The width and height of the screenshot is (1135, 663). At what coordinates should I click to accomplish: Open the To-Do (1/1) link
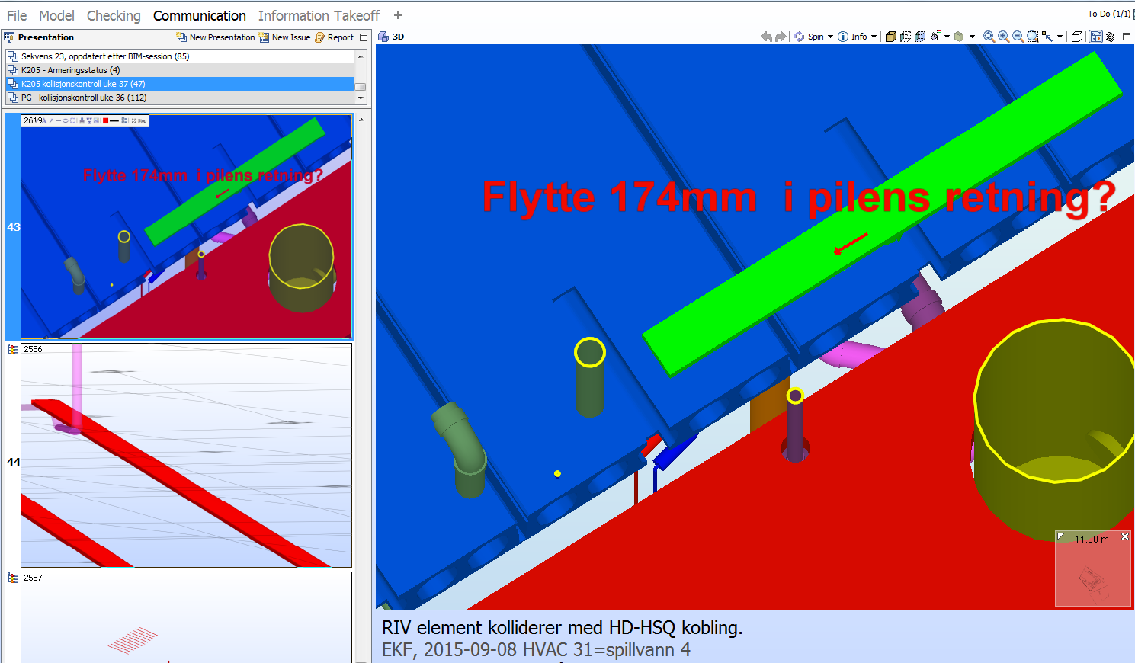pyautogui.click(x=1109, y=14)
